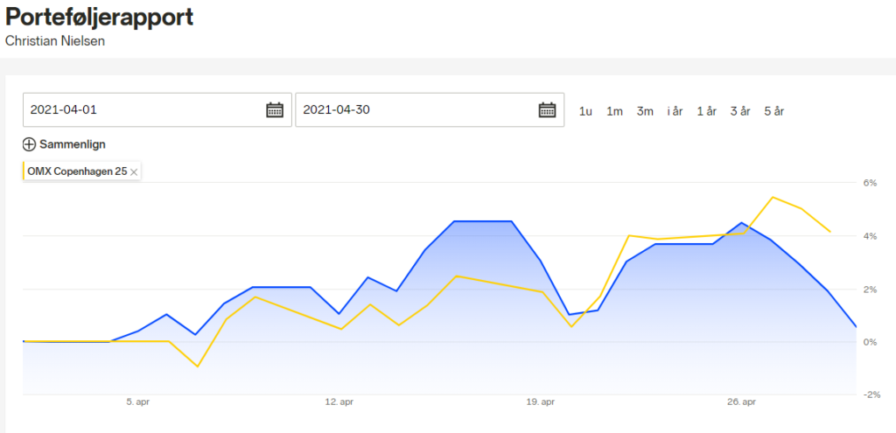The height and width of the screenshot is (433, 896).
Task: Select the 1u time range
Action: pos(585,111)
